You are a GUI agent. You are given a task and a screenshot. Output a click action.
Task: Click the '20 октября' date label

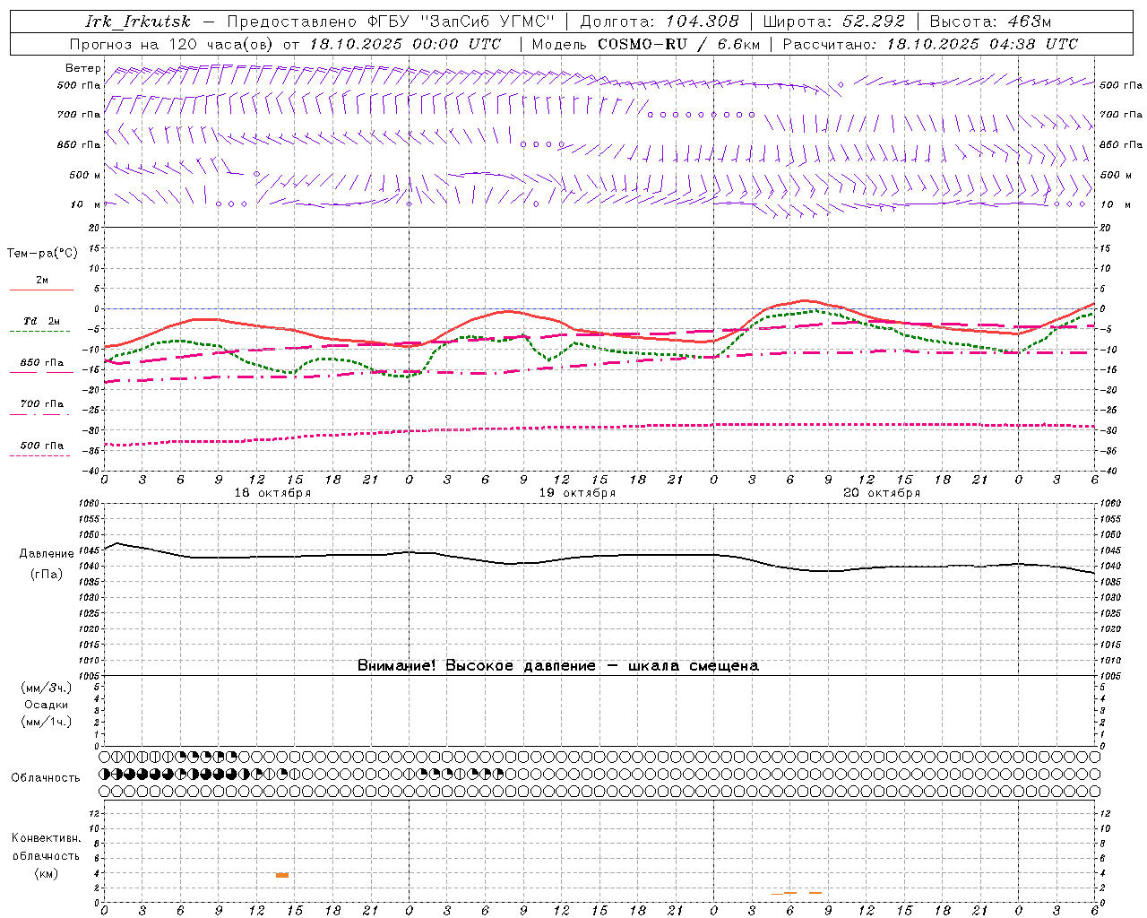[882, 493]
